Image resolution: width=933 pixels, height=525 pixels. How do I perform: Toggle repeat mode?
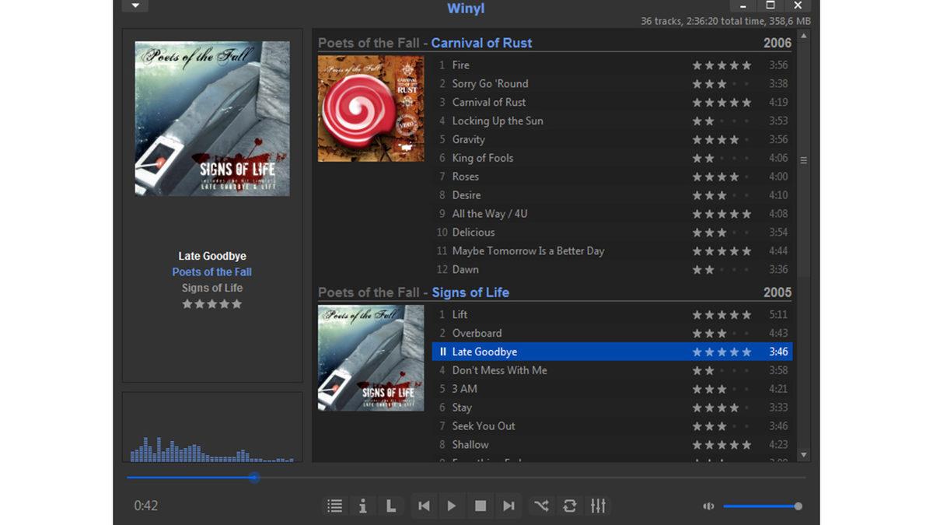570,506
